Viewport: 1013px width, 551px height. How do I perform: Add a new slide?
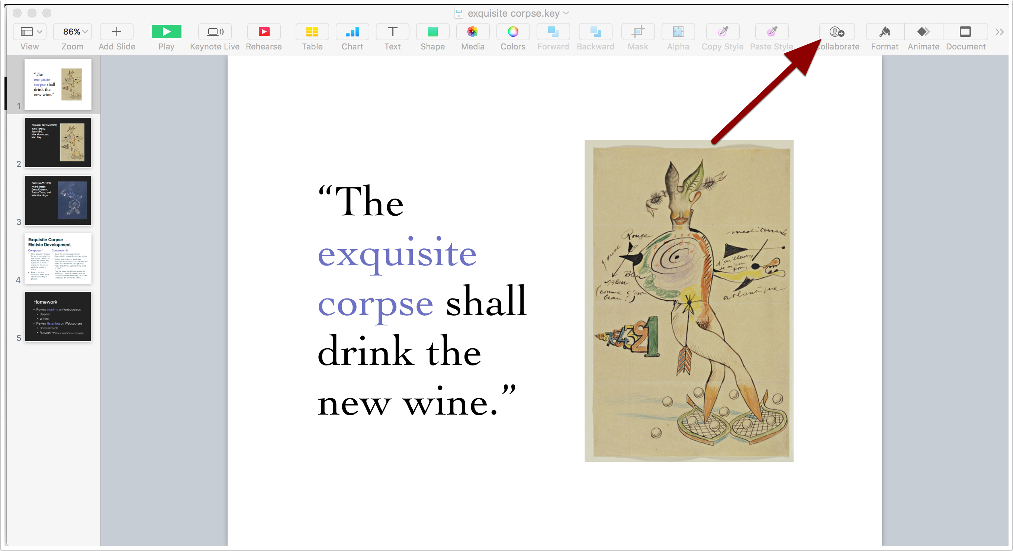pos(116,32)
